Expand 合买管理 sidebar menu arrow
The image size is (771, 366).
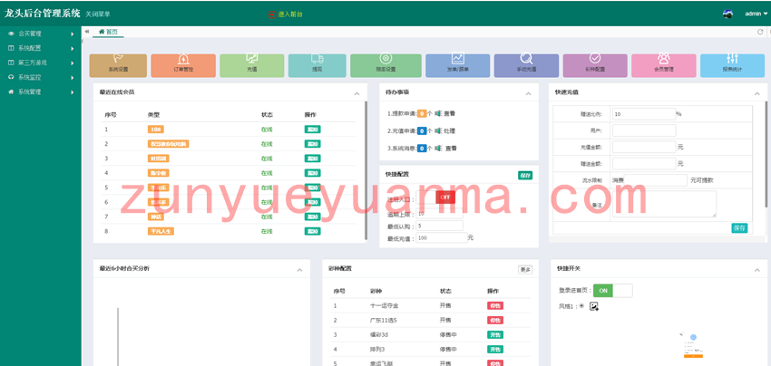point(73,34)
